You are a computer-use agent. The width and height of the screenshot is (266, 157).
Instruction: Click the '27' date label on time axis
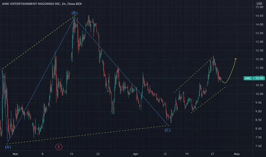coord(212,154)
